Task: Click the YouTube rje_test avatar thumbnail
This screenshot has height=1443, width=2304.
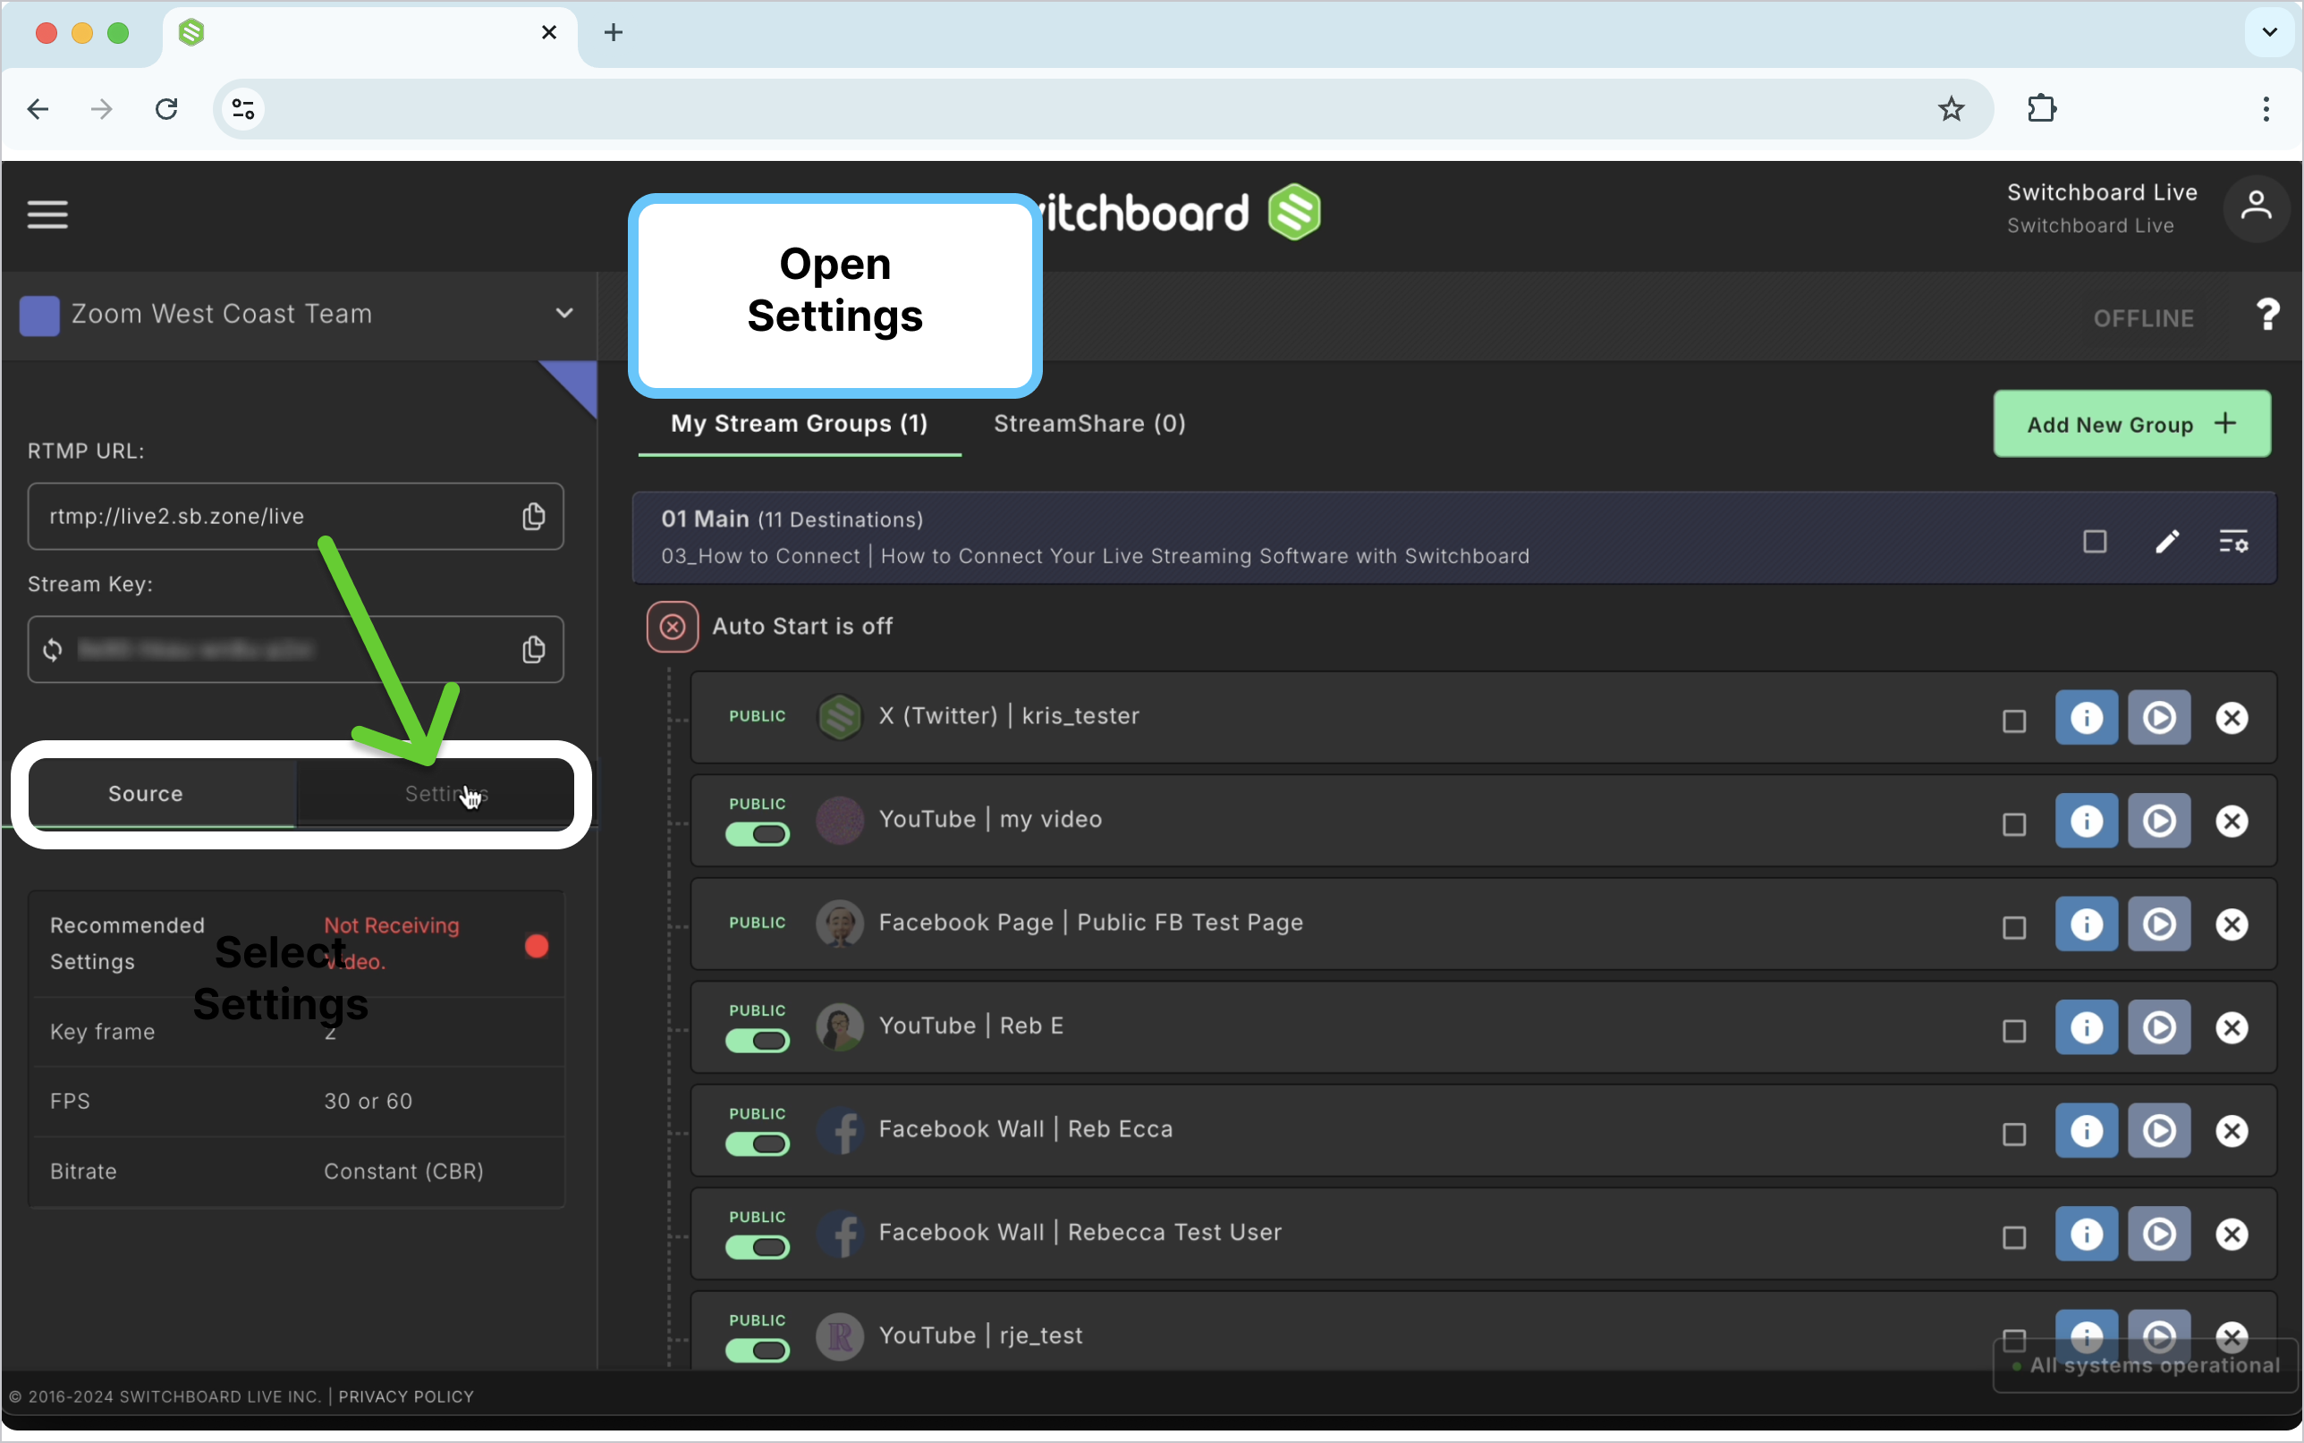Action: 839,1336
